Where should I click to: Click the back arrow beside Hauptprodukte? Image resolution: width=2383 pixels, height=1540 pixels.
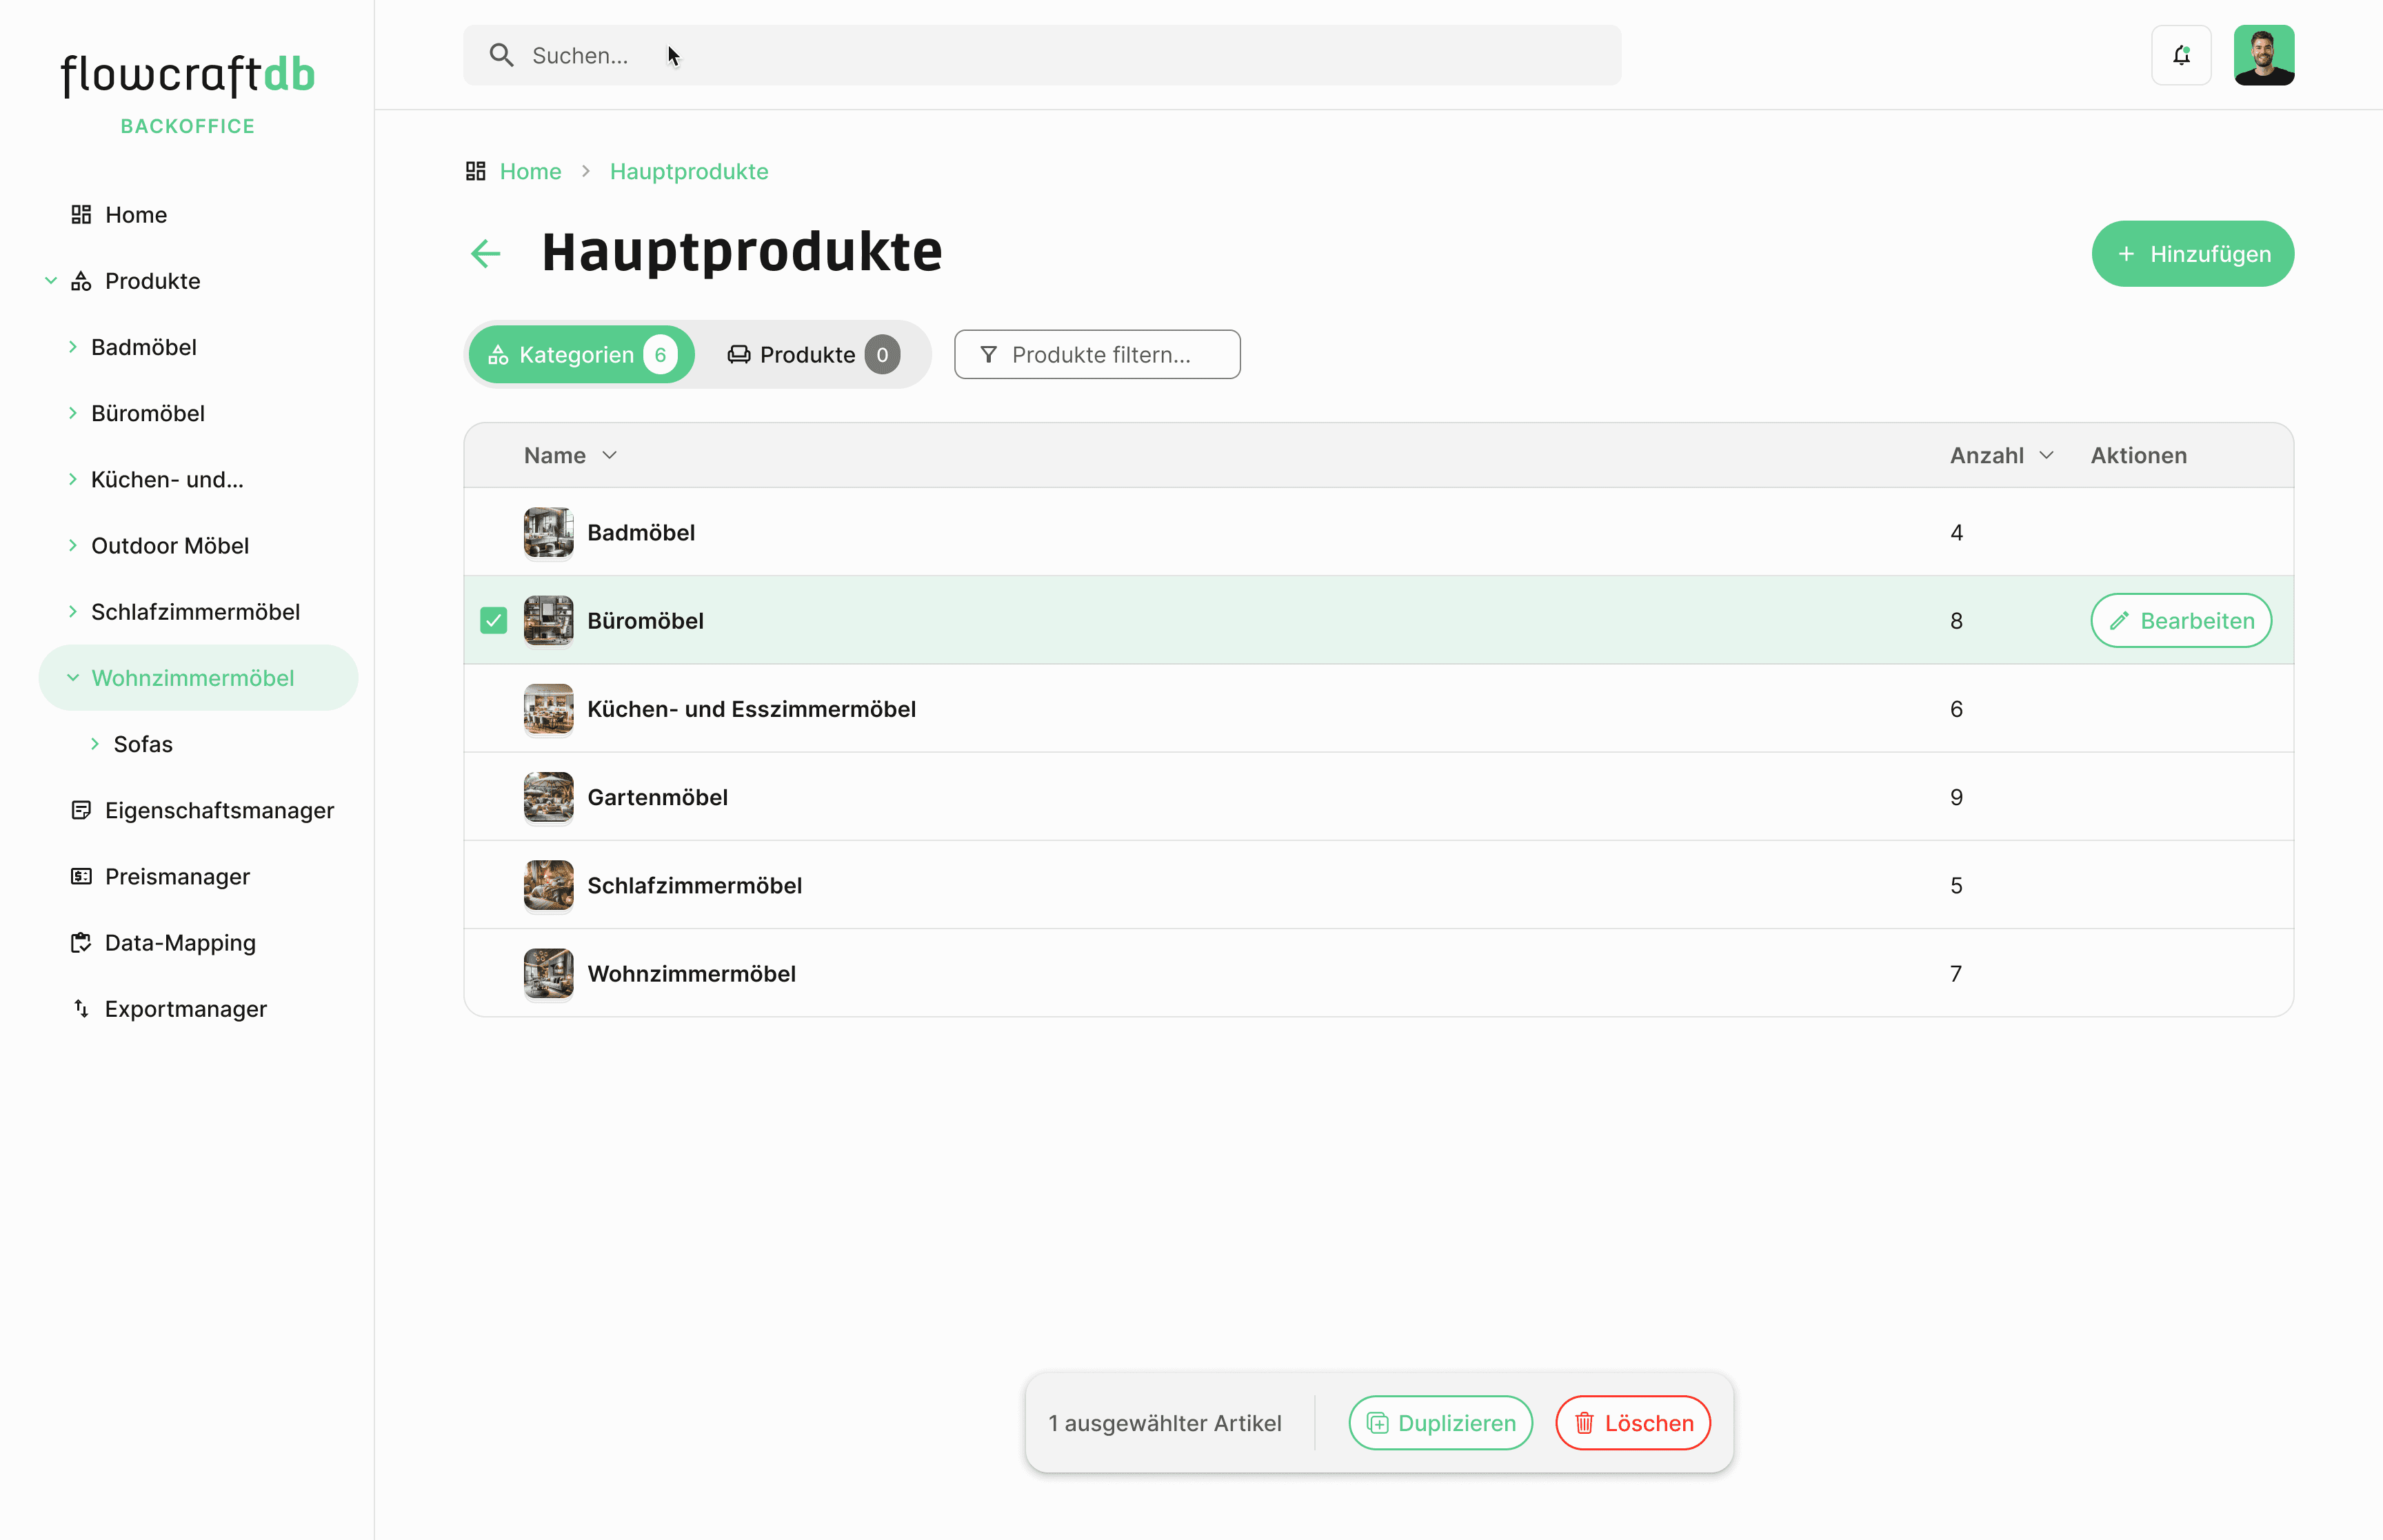tap(486, 253)
